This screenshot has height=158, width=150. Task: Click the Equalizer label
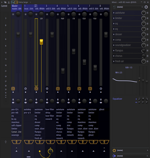(118, 99)
